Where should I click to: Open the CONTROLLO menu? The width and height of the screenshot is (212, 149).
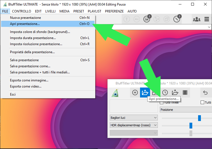coord(21,11)
